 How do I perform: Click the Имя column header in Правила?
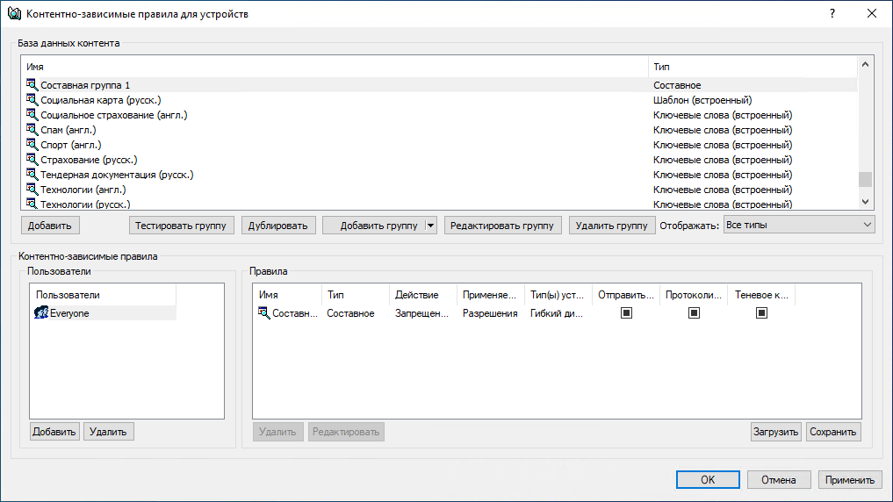click(287, 295)
